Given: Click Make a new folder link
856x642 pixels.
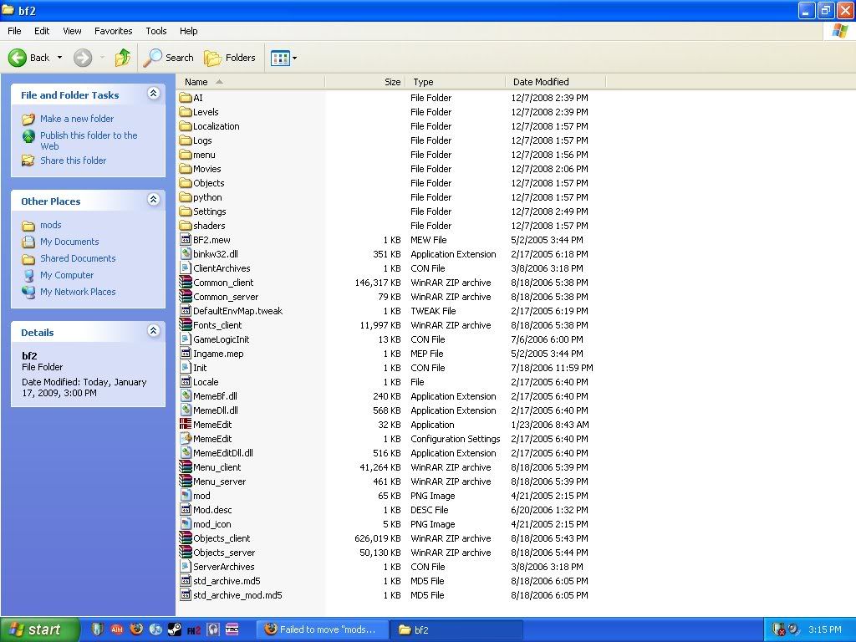Looking at the screenshot, I should coord(76,119).
